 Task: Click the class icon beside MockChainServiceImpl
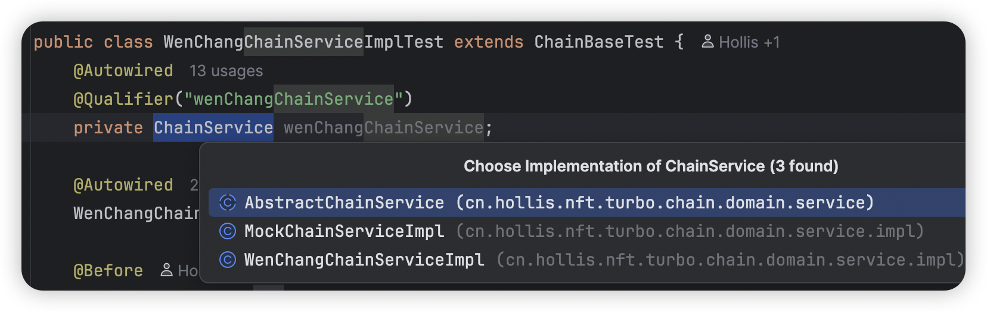(228, 231)
